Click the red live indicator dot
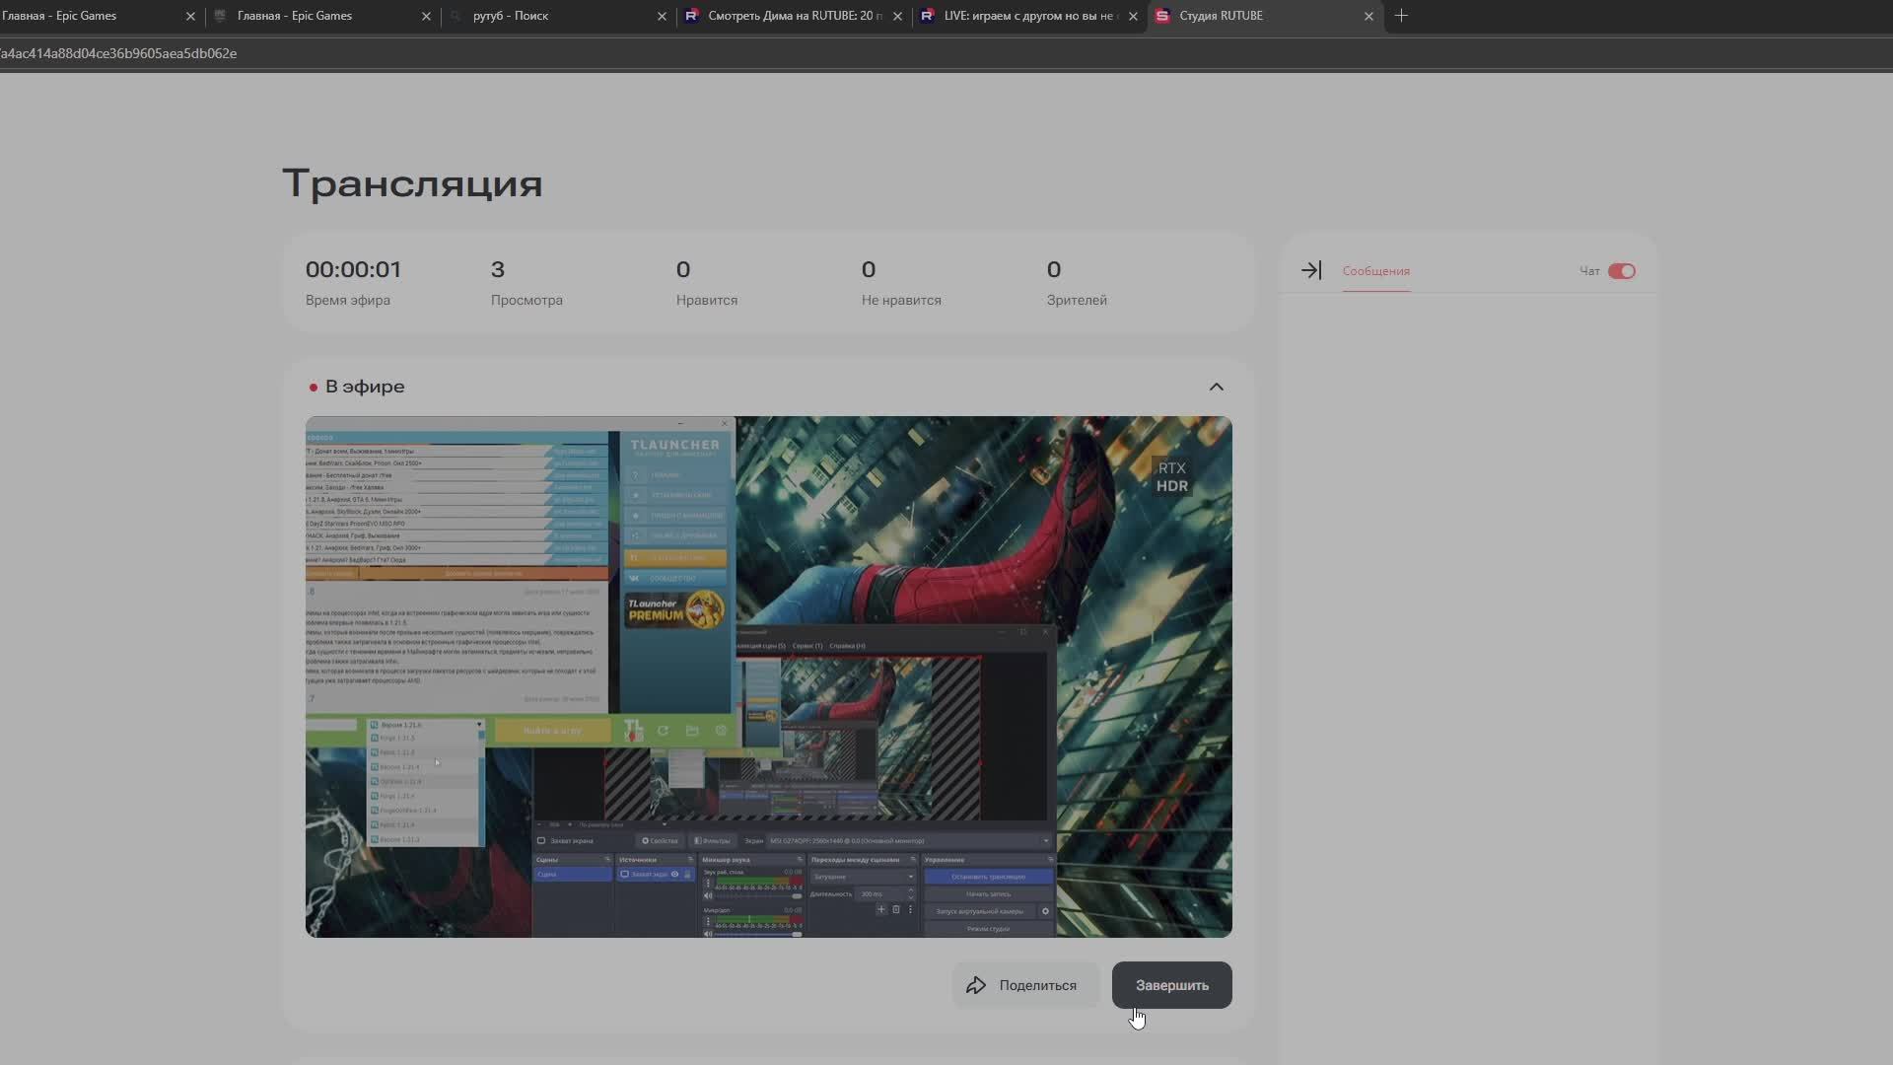Image resolution: width=1893 pixels, height=1065 pixels. coord(314,388)
